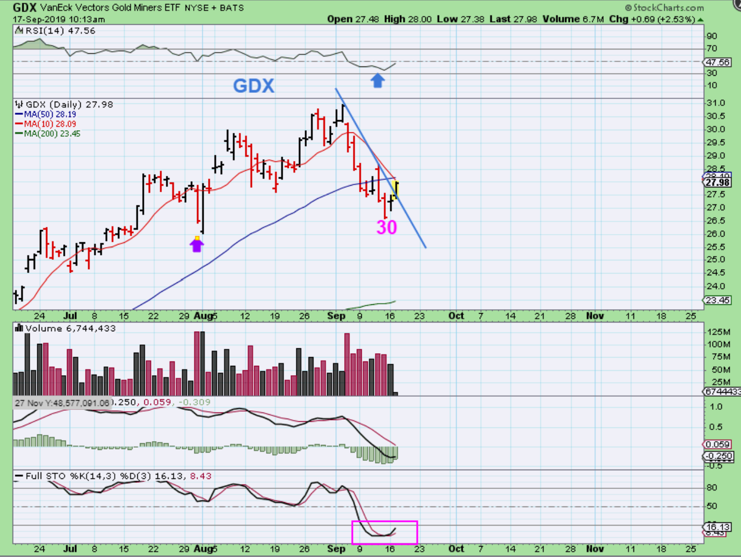
Task: Click the Chg +0.69 (+2.53%) value
Action: tap(652, 19)
